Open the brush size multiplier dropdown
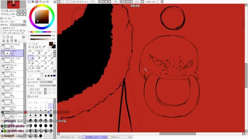This screenshot has width=248, height=139. tap(38, 79)
